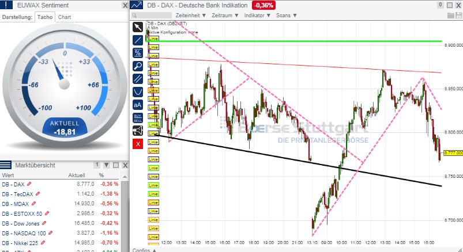Switch to the Tacho display tab

[x=45, y=17]
